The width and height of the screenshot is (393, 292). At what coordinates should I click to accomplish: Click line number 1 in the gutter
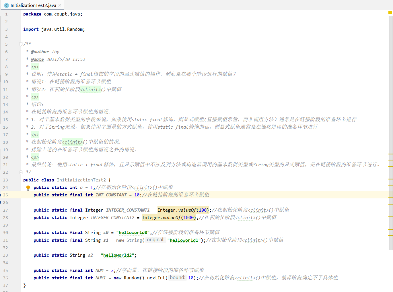pyautogui.click(x=6, y=14)
